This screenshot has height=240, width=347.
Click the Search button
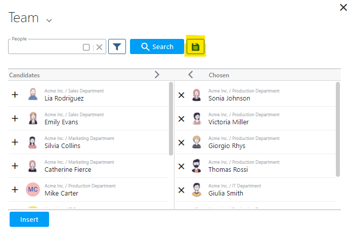point(157,46)
